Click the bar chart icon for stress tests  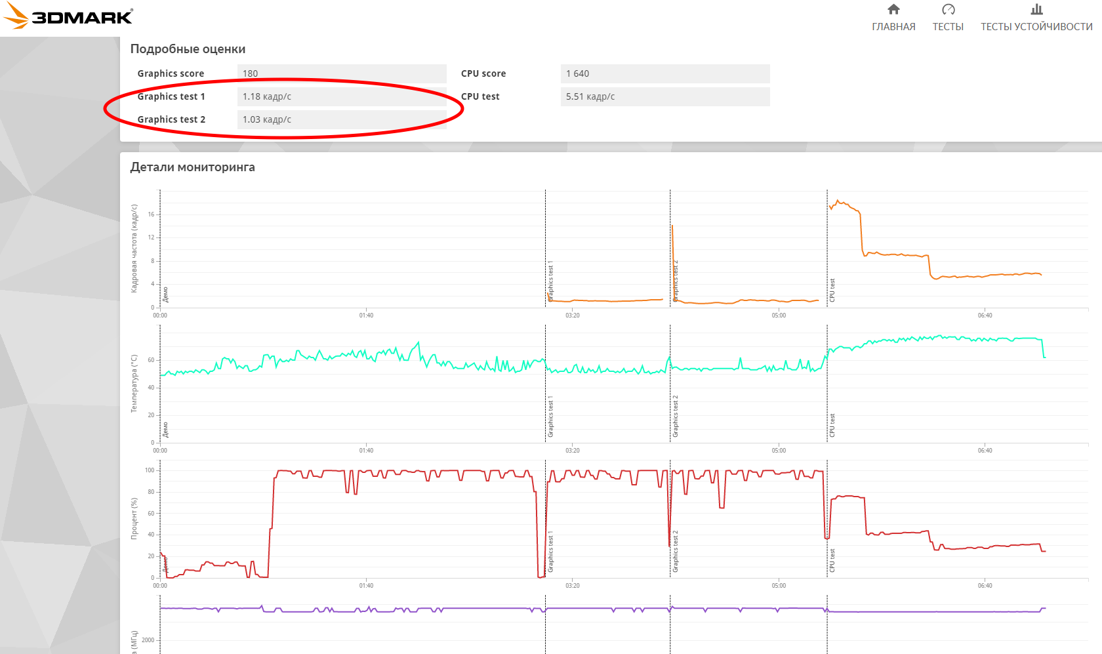(x=1036, y=9)
